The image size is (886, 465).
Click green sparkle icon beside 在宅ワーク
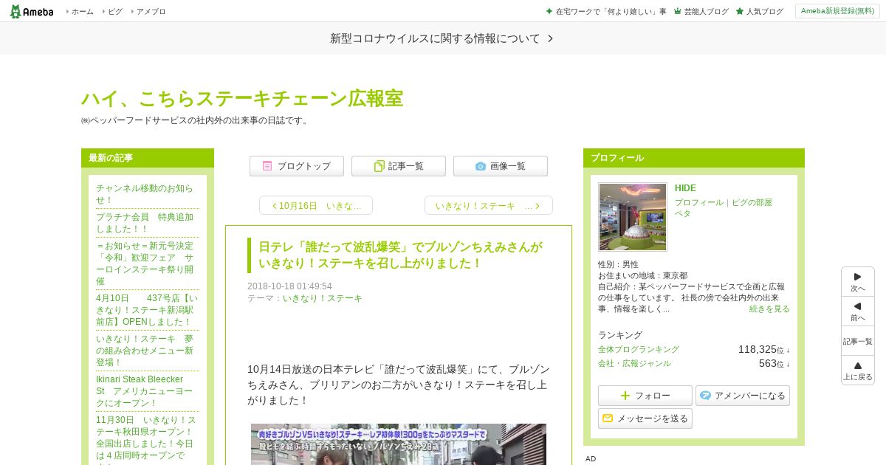tap(549, 12)
